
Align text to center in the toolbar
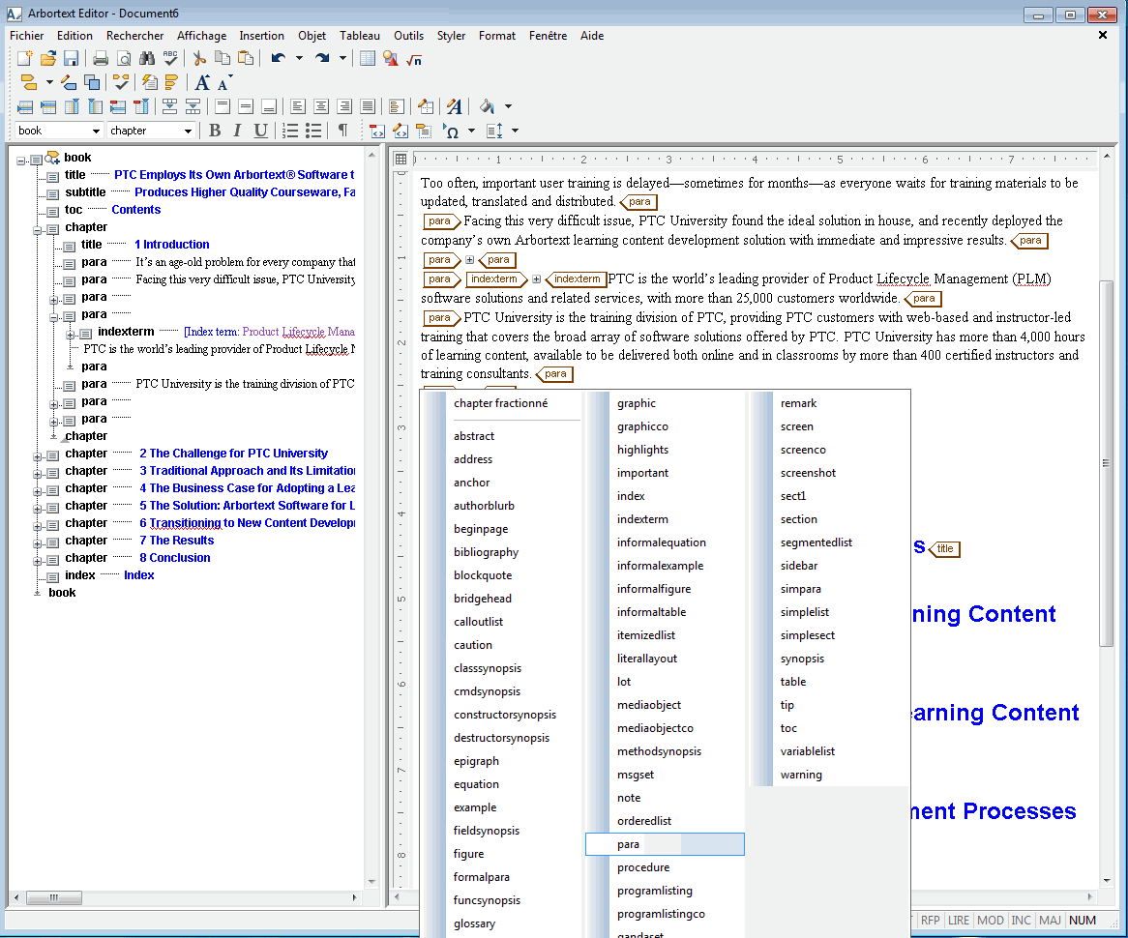321,106
